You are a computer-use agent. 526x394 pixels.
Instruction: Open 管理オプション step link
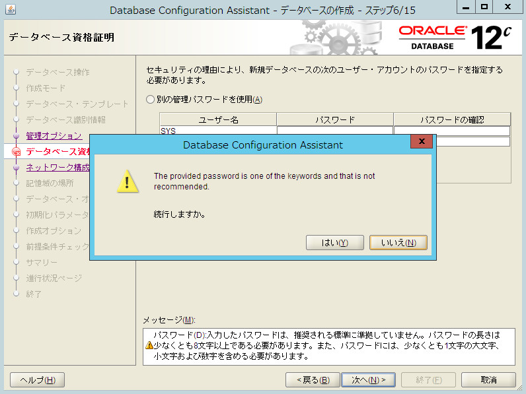[x=54, y=136]
